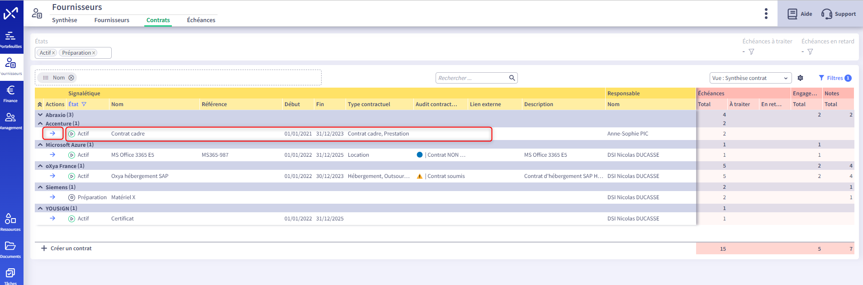The height and width of the screenshot is (285, 863).
Task: Remove the Actif state filter tag
Action: (x=53, y=53)
